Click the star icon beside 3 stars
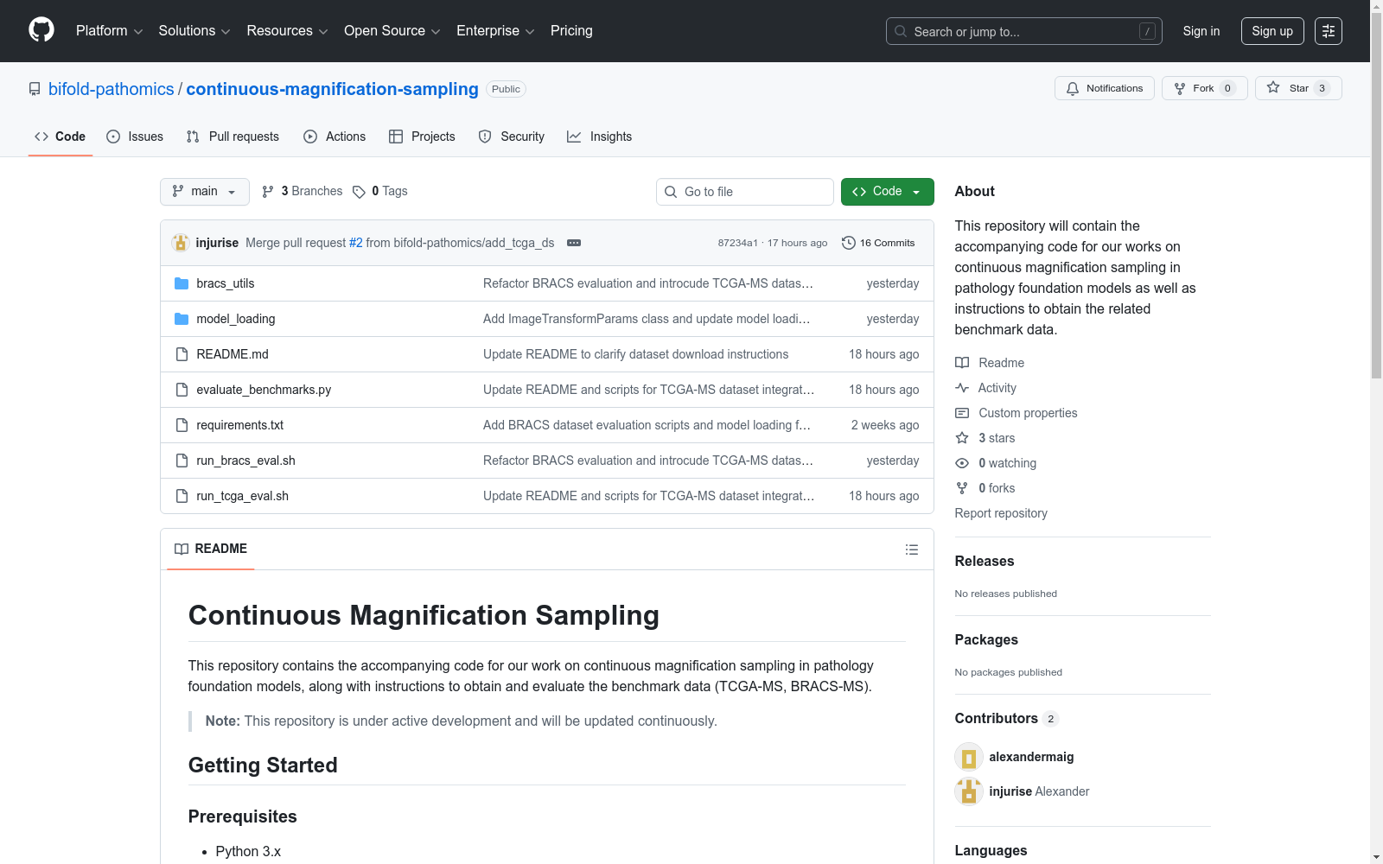The width and height of the screenshot is (1383, 864). pyautogui.click(x=962, y=438)
